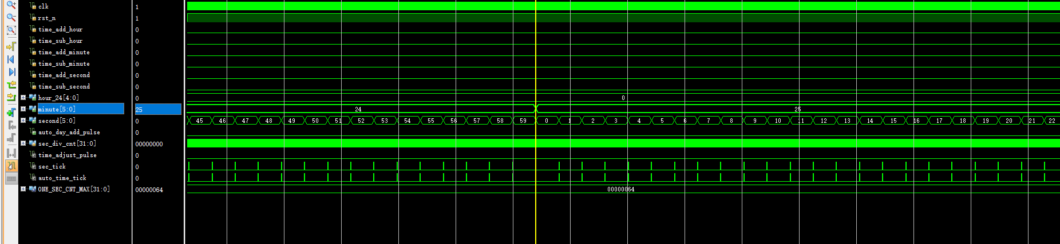Jump to end with Go to Last Time icon
This screenshot has height=244, width=1060.
coord(11,72)
